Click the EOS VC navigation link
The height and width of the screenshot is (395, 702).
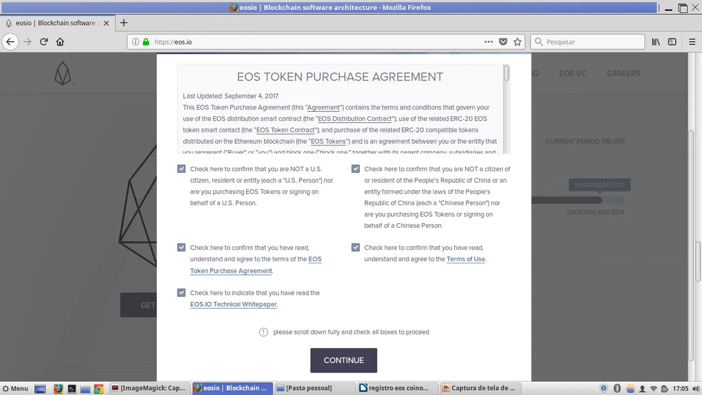[x=573, y=74]
